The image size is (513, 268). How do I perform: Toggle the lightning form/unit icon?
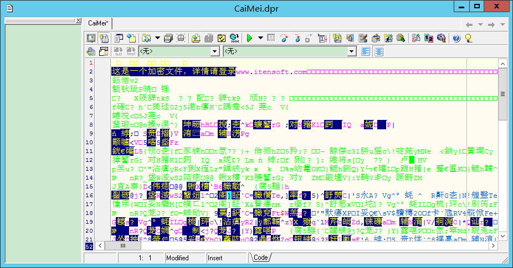[104, 38]
